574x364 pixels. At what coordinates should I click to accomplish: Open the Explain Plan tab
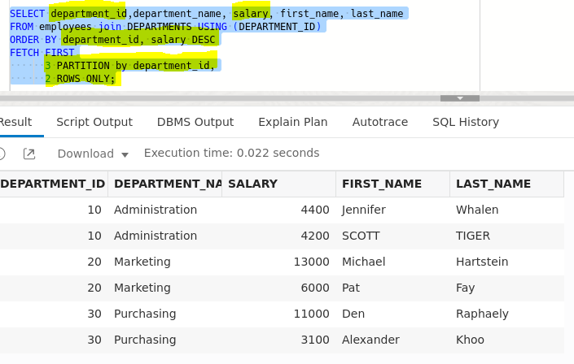click(x=292, y=122)
